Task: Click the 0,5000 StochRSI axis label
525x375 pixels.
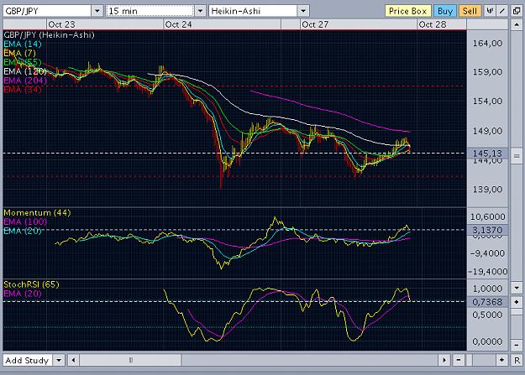Action: 487,315
